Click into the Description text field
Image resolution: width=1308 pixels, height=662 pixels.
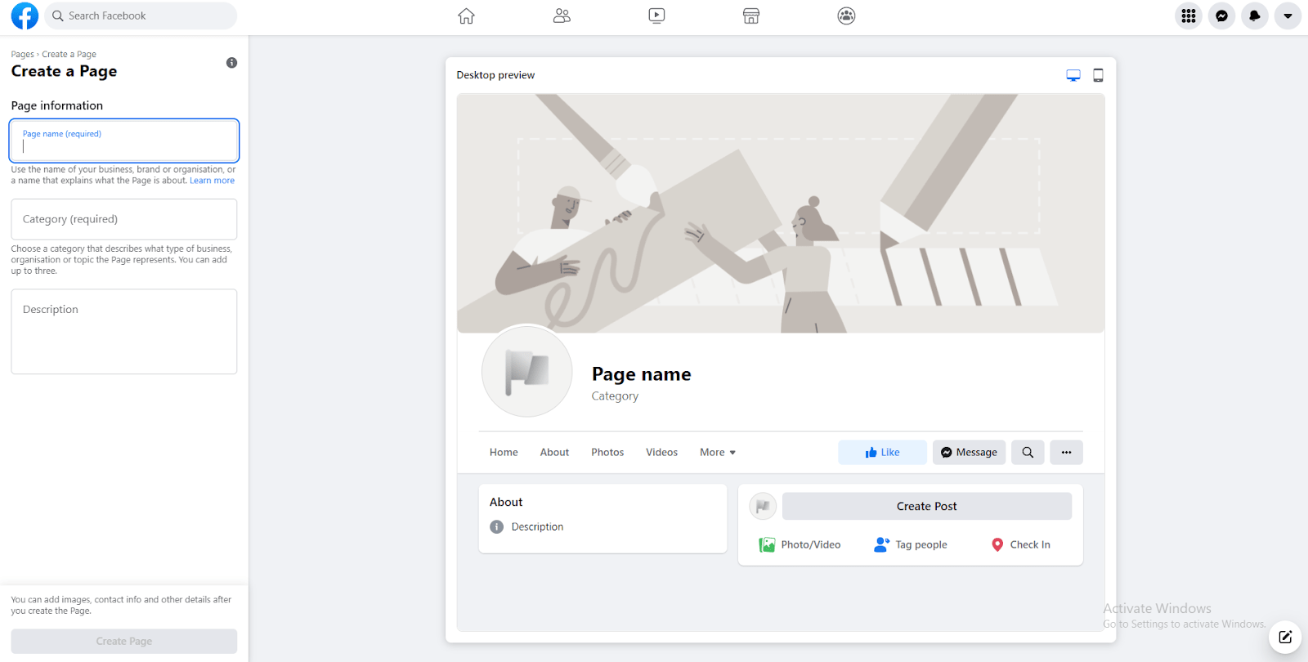pyautogui.click(x=124, y=331)
